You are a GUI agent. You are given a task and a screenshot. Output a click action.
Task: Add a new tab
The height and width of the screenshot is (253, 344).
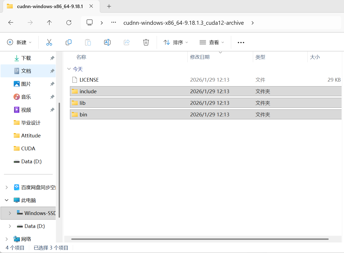point(109,6)
